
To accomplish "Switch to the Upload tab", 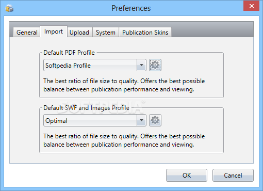I will (79, 32).
